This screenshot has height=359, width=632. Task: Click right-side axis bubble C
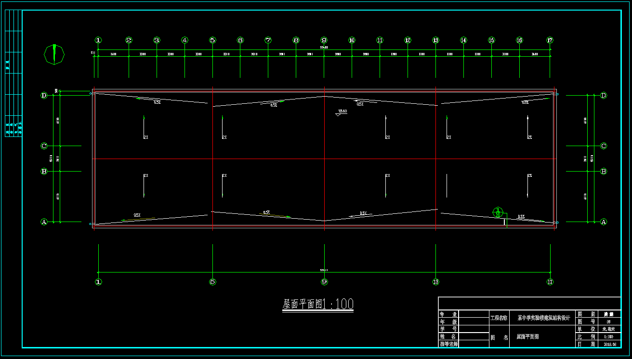tap(603, 146)
